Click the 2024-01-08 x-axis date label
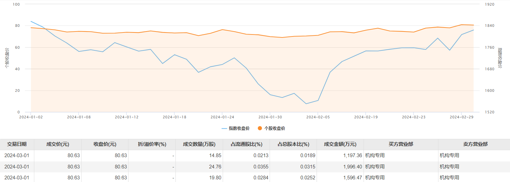 78,117
